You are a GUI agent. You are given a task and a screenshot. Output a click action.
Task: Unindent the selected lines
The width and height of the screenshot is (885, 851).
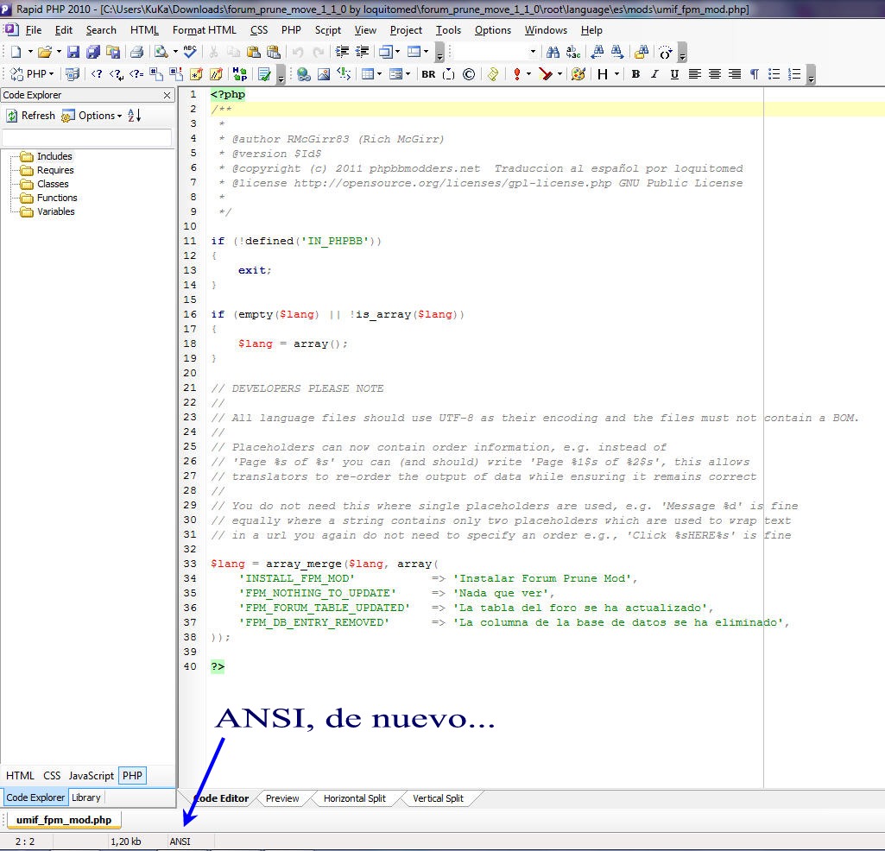[362, 52]
